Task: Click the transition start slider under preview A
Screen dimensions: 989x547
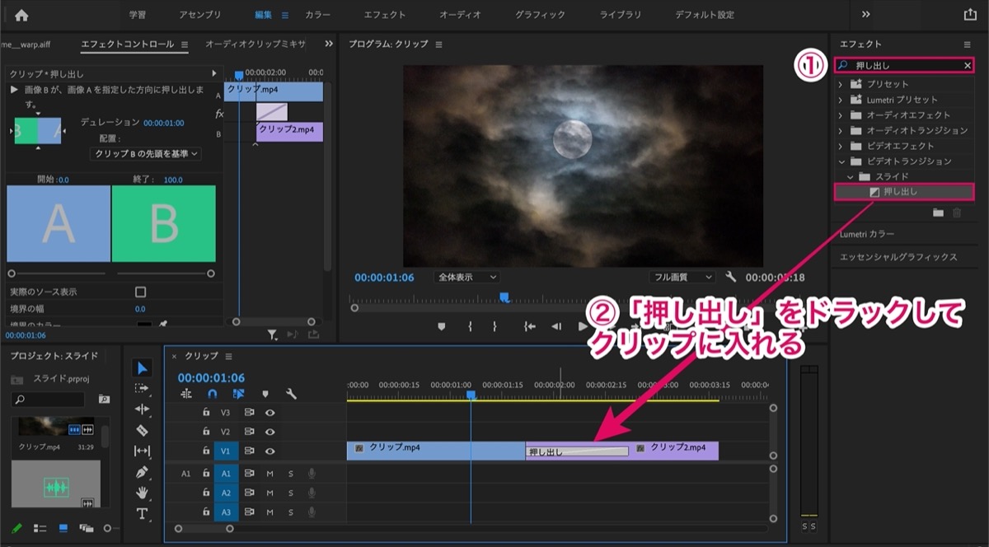Action: click(12, 273)
